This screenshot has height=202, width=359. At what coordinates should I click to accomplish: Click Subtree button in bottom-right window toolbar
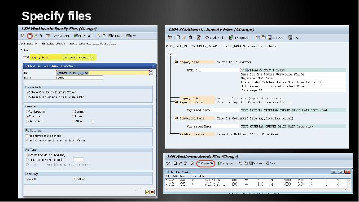[256, 163]
